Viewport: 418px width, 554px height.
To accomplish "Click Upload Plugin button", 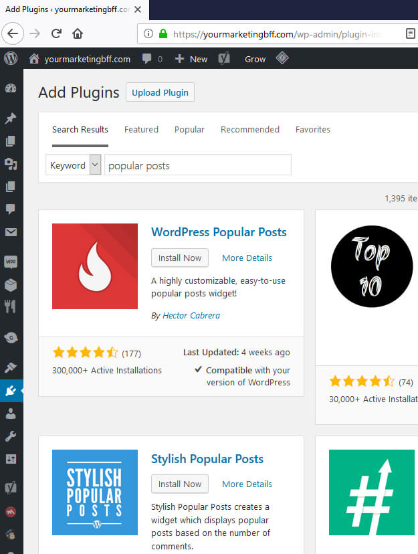I will [160, 92].
